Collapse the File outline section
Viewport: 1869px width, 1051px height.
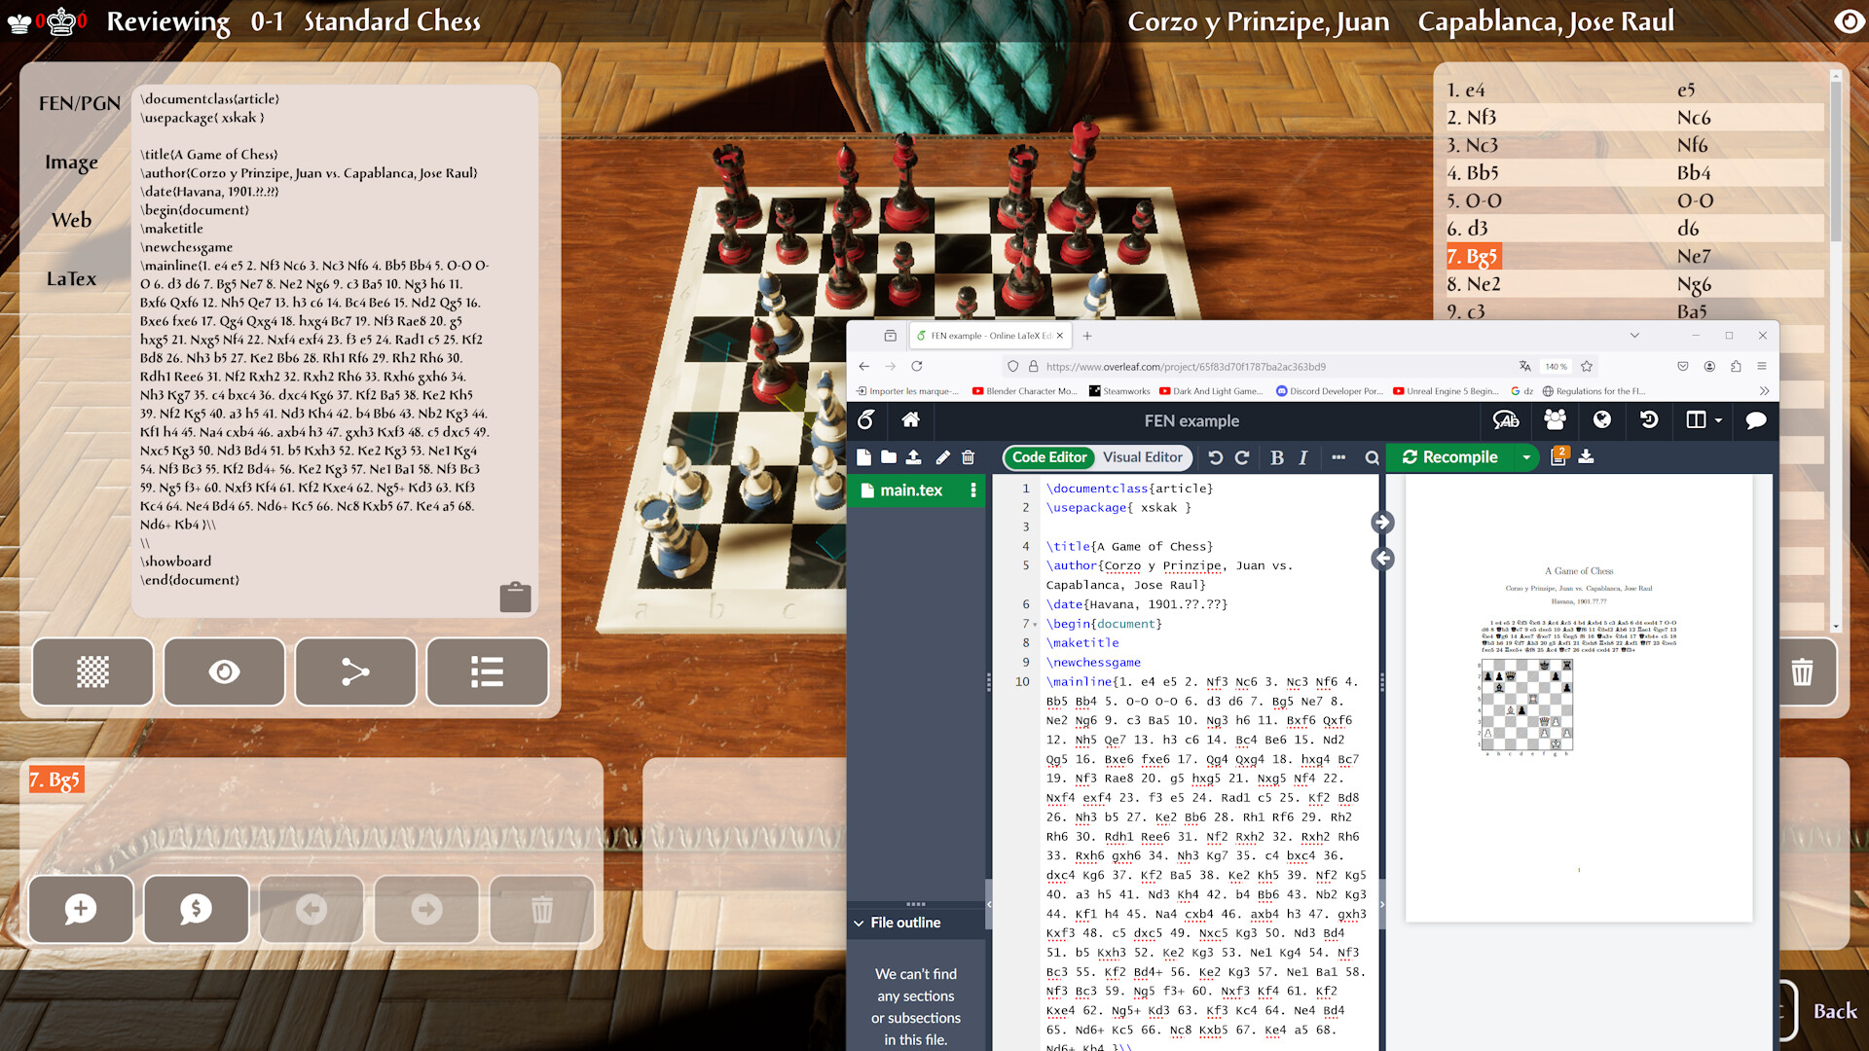pos(859,923)
